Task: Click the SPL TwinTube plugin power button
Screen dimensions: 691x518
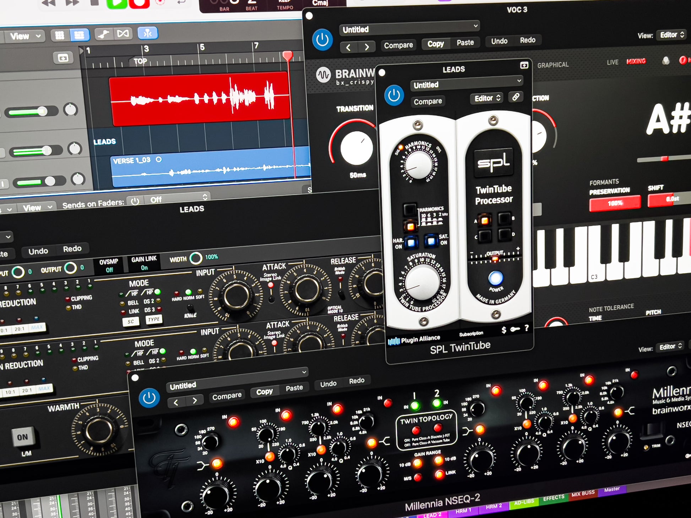Action: click(x=394, y=96)
